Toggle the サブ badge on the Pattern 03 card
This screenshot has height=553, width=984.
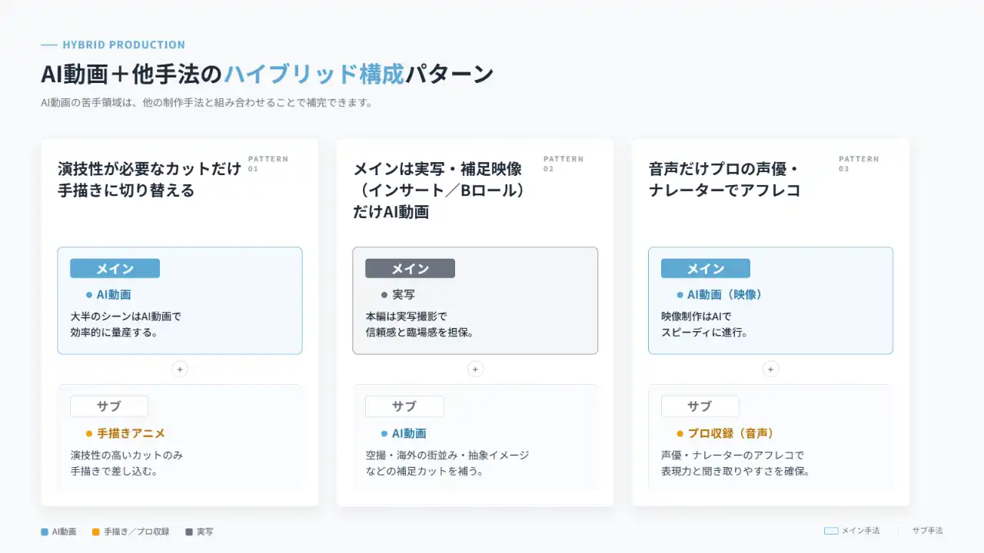click(x=700, y=406)
